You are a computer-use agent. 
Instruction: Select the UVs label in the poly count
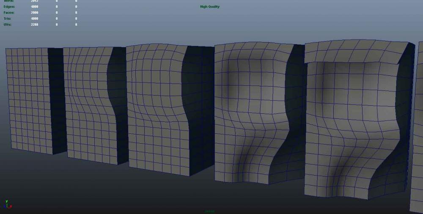[x=8, y=24]
